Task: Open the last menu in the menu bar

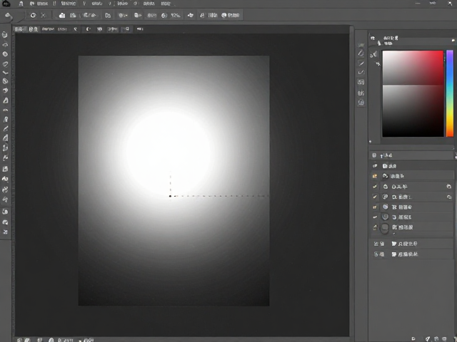Action: [x=166, y=4]
